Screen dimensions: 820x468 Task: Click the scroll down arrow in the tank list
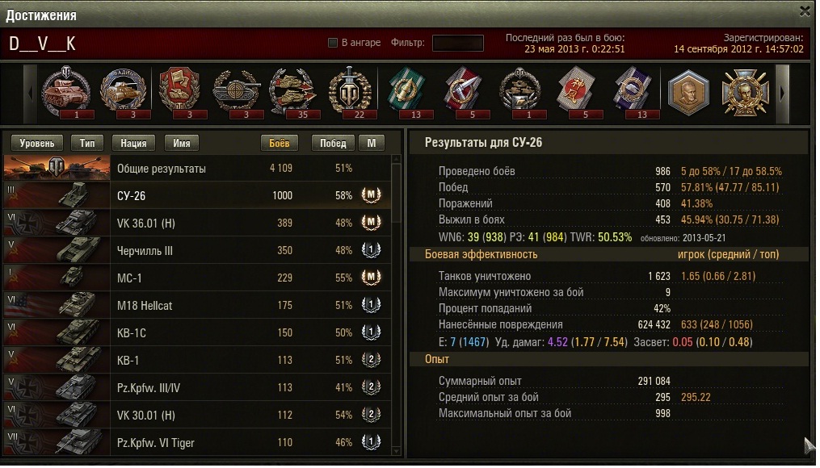tap(396, 451)
